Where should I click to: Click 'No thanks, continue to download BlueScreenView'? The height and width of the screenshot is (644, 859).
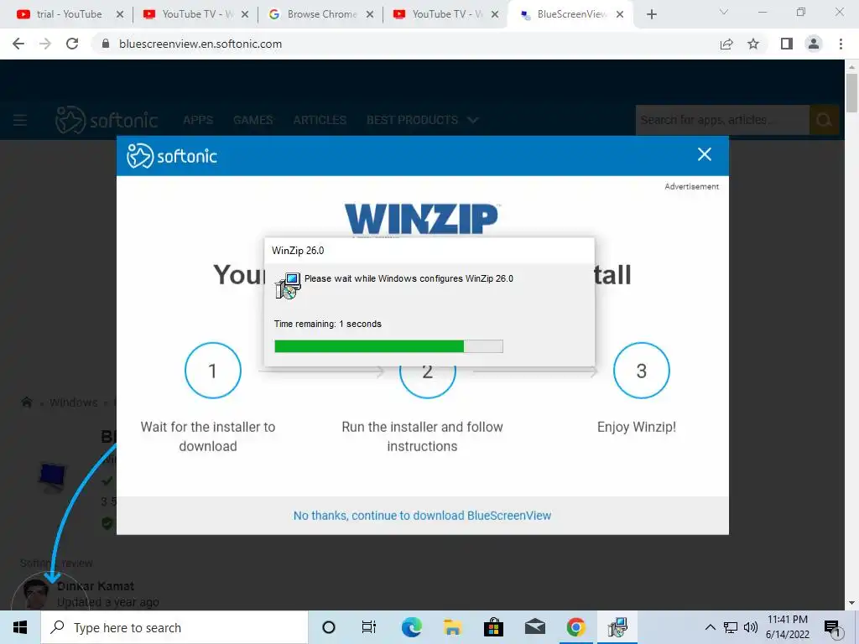point(423,516)
